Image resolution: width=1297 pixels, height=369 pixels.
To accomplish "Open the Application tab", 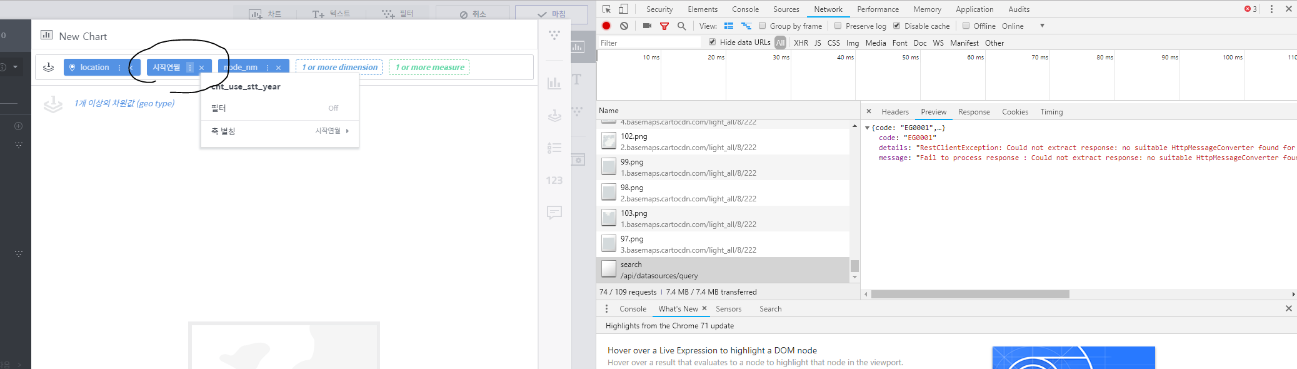I will pos(974,9).
